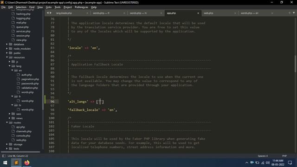Screen dimensions: 297x167
Task: Click the Sublime Text taskbar icon
Action: point(16,163)
